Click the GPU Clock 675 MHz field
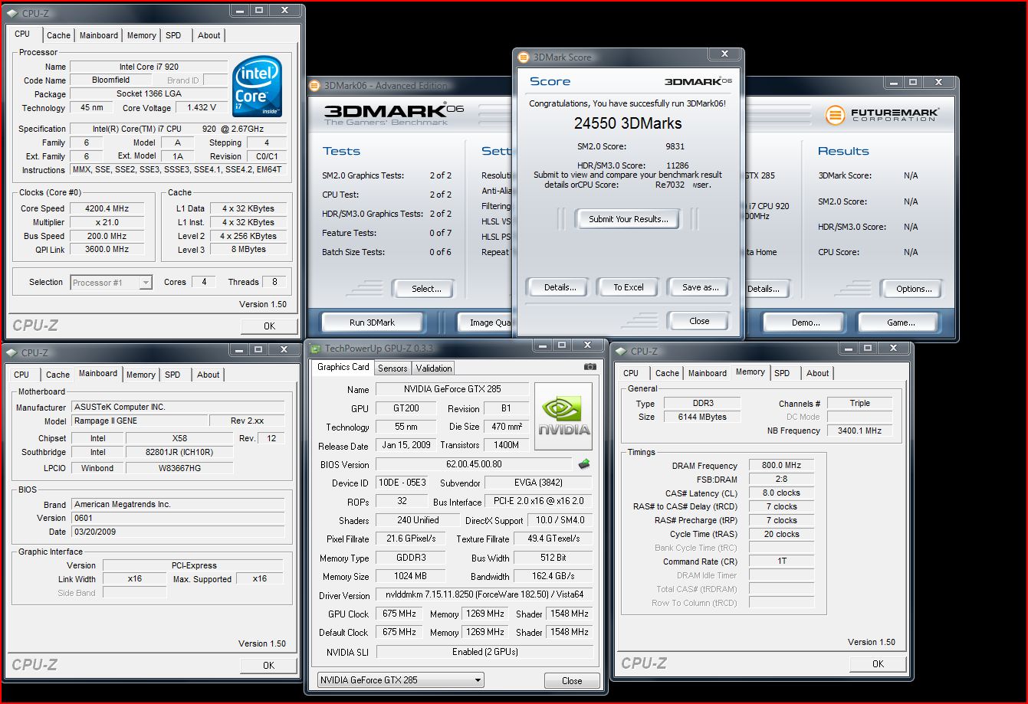The image size is (1028, 704). pos(399,614)
